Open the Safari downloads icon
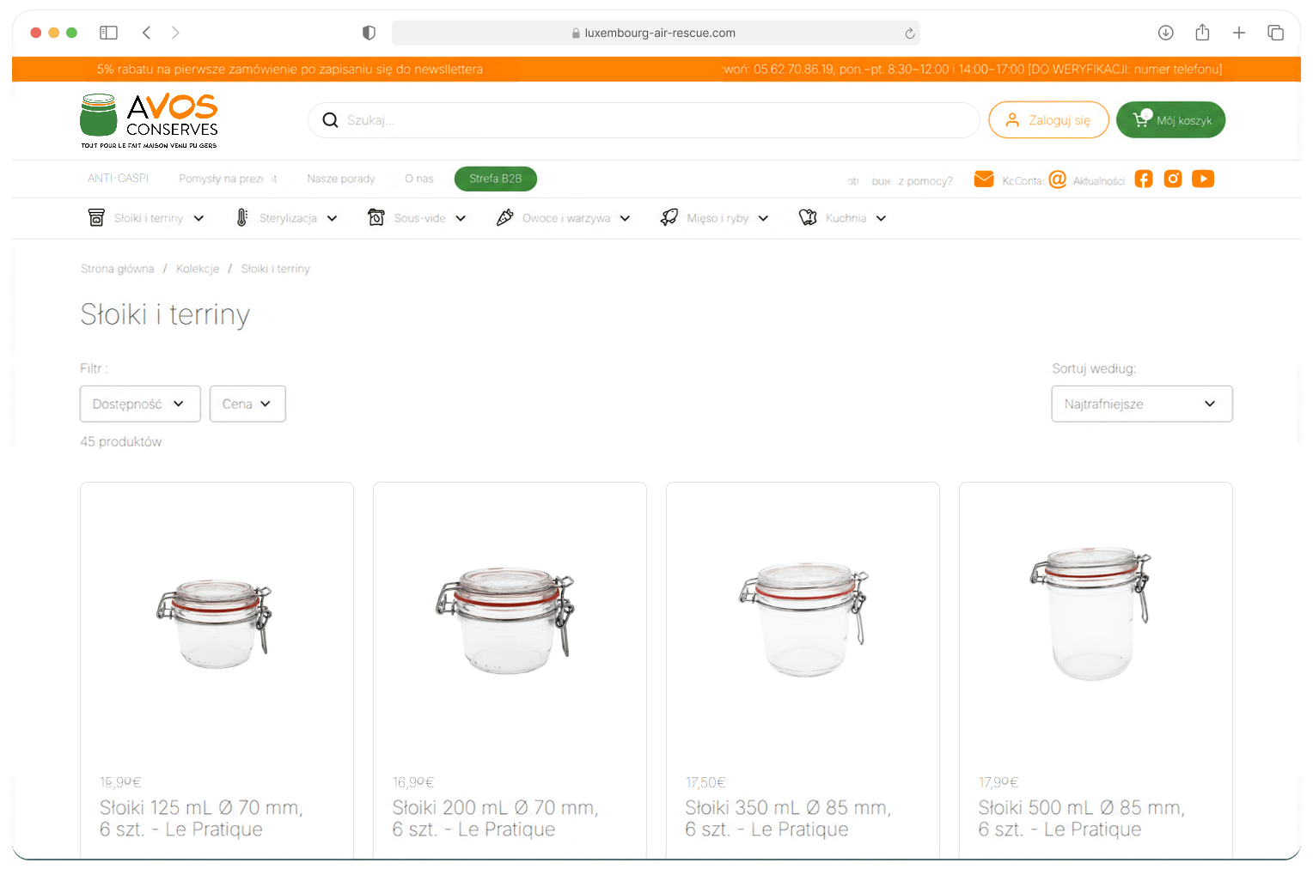Image resolution: width=1313 pixels, height=875 pixels. (x=1166, y=33)
